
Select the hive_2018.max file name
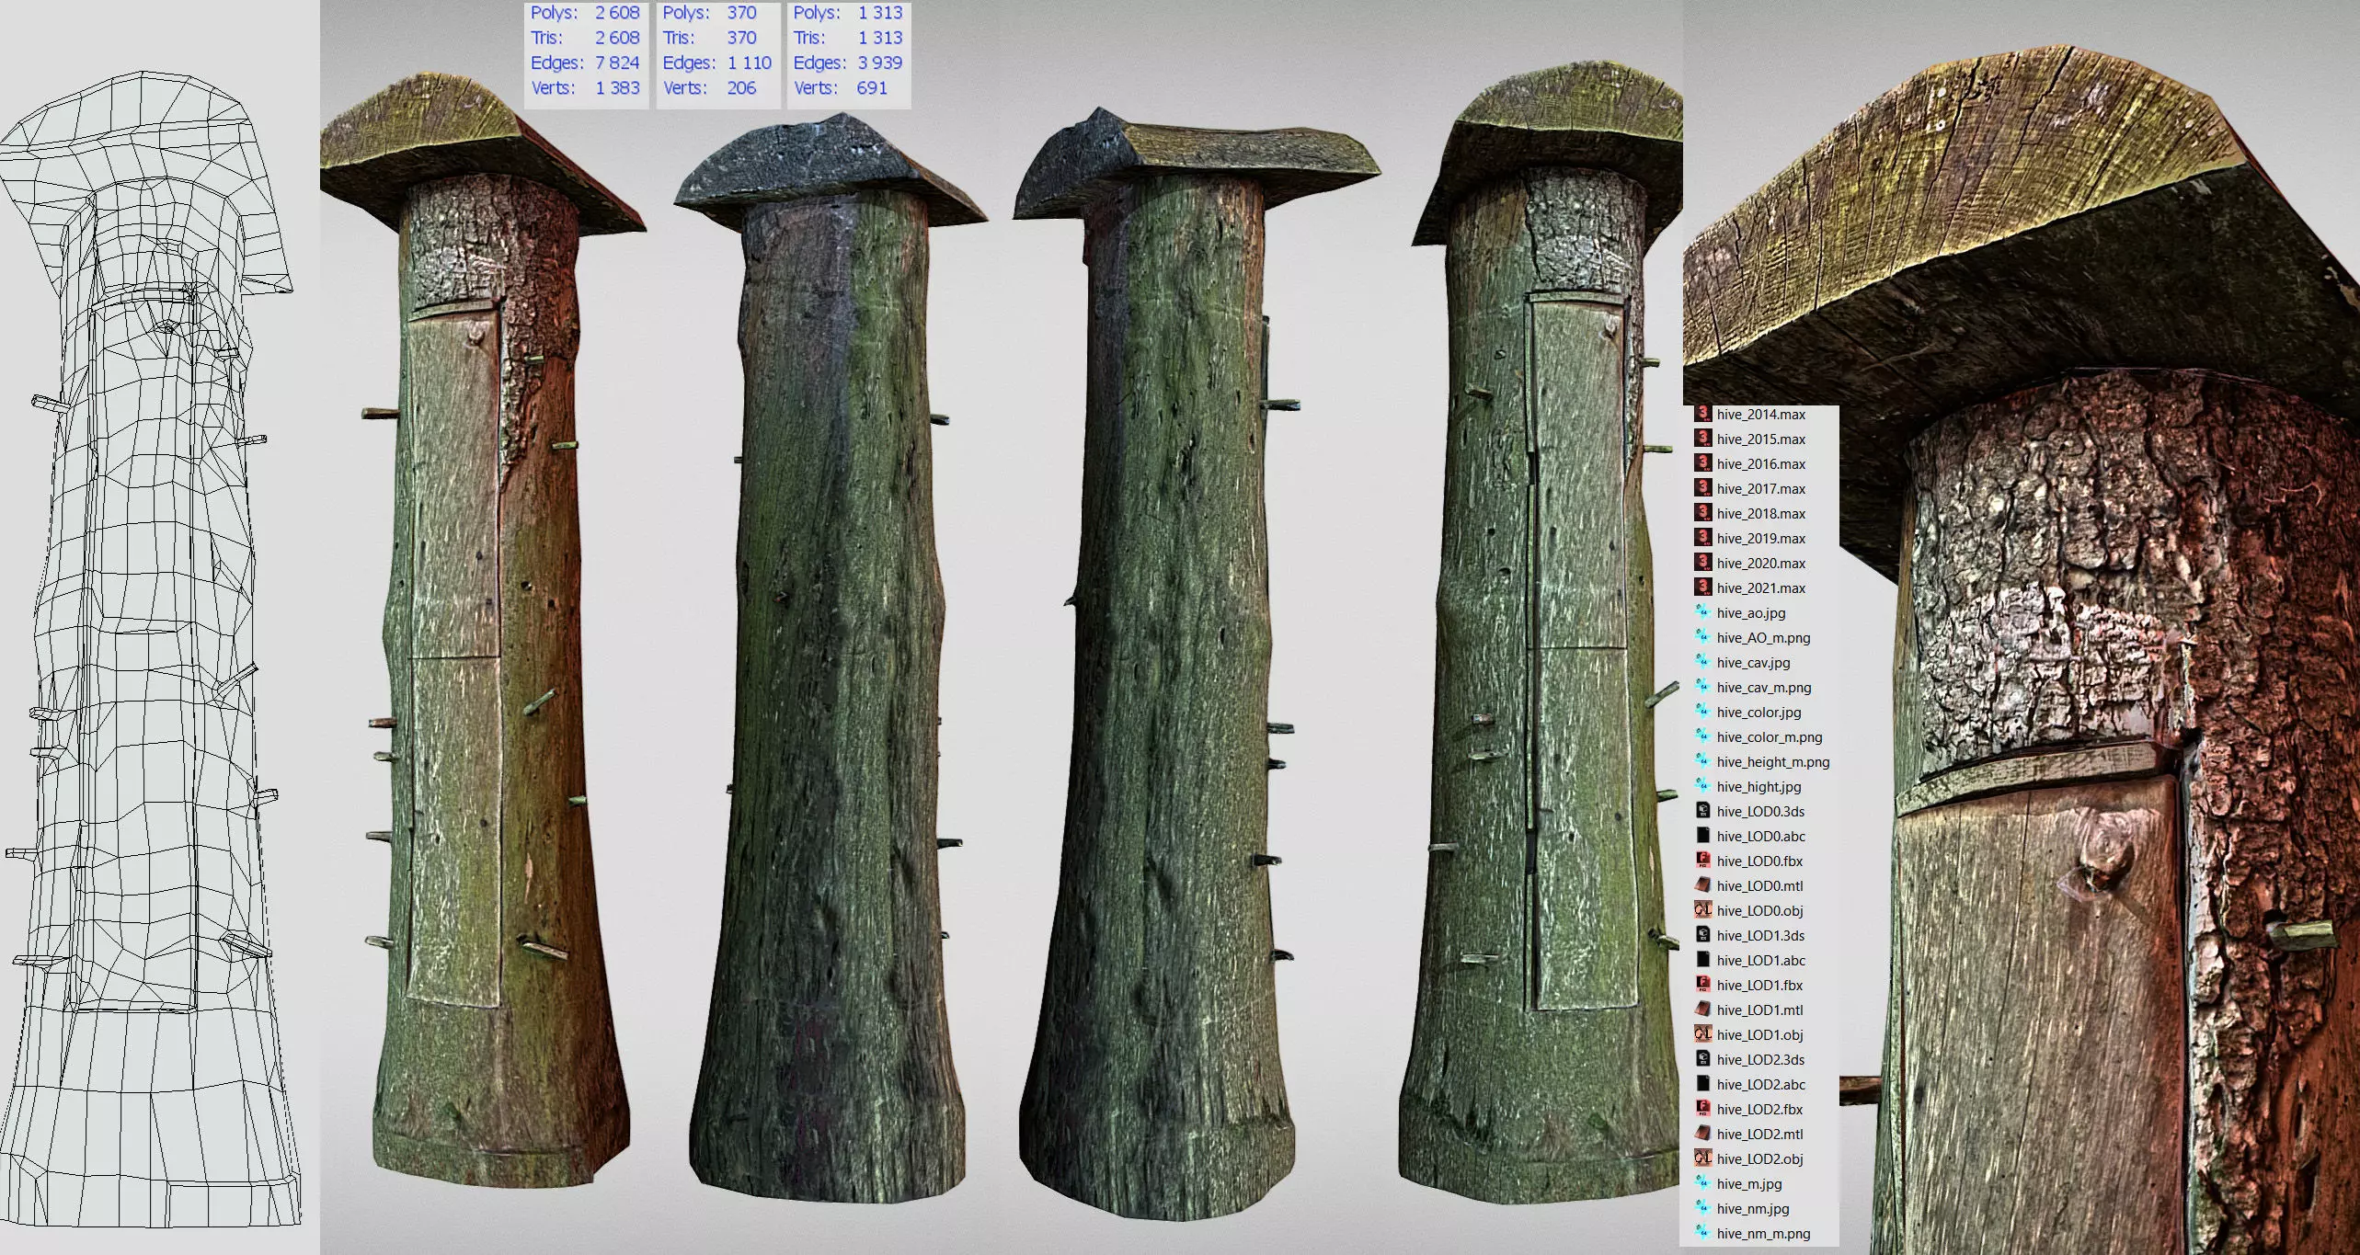click(x=1760, y=513)
